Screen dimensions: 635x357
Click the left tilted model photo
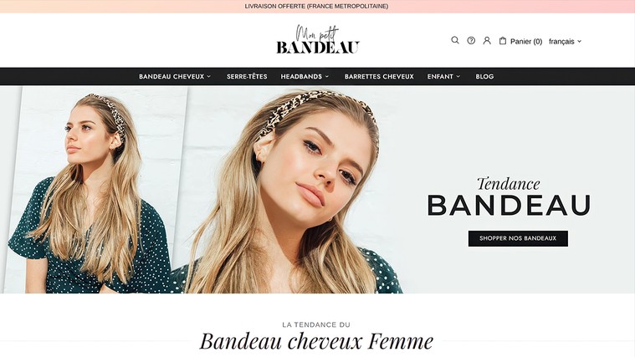pyautogui.click(x=95, y=191)
